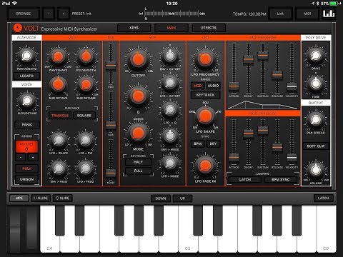Click the ENV > CUTOFF knob
Screen dimensions: 343x257
(170, 56)
